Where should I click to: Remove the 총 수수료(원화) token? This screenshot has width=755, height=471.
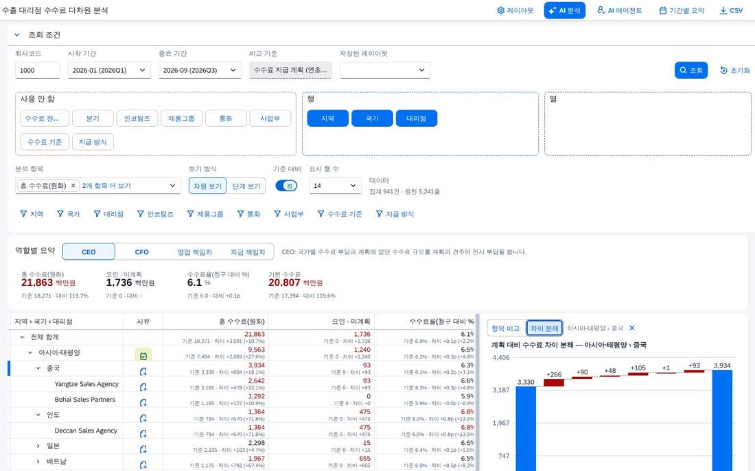(73, 186)
